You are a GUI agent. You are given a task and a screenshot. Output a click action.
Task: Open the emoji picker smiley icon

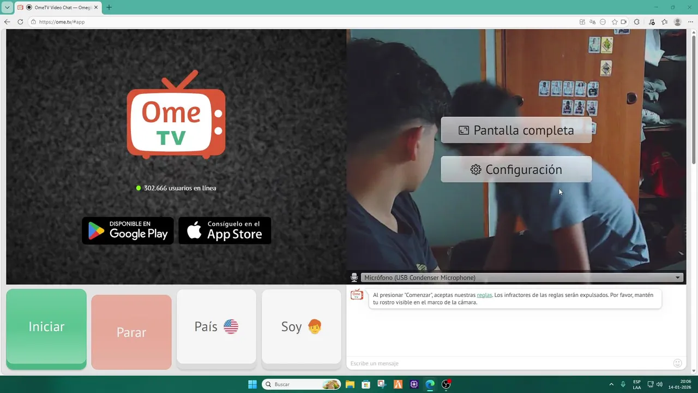[678, 363]
